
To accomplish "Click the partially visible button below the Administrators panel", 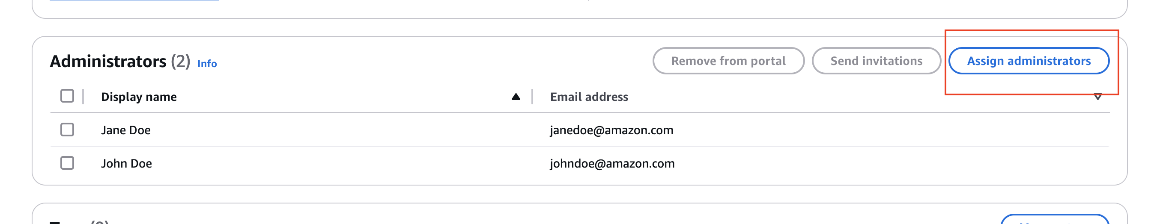I will 1055,220.
